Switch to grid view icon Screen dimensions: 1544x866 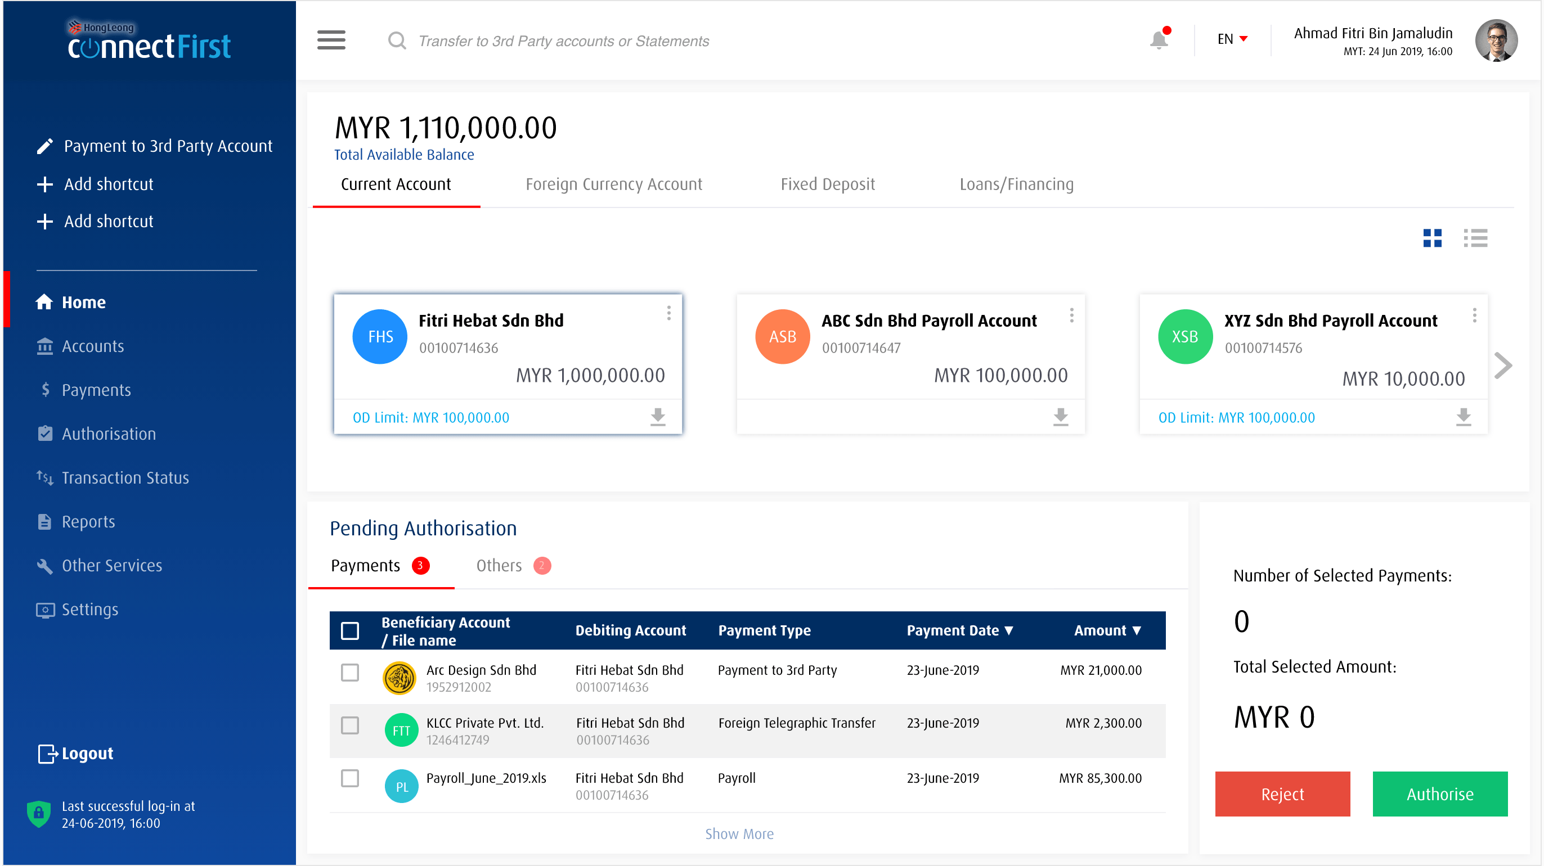1432,238
